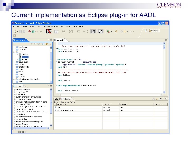Select 'memory Memory_Card' in Outline

24,109
